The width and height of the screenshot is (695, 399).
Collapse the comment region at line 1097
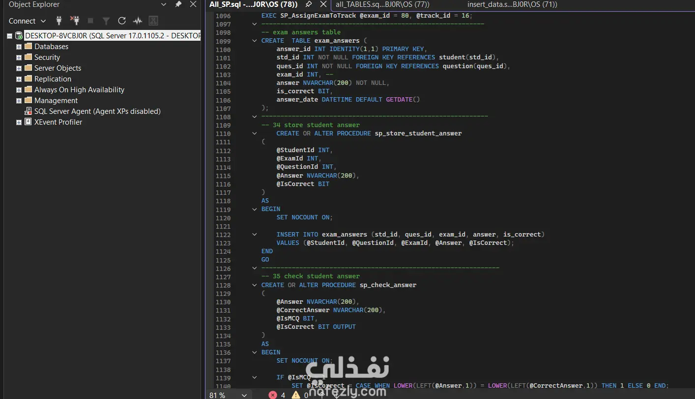(x=255, y=24)
